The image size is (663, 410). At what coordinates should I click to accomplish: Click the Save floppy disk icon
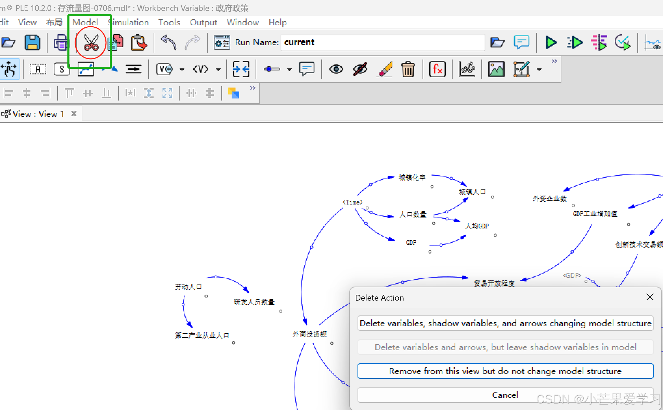coord(32,43)
